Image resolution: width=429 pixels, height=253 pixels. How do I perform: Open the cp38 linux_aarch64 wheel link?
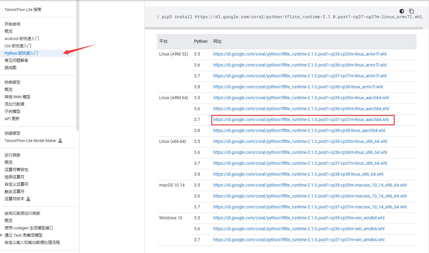pyautogui.click(x=299, y=130)
